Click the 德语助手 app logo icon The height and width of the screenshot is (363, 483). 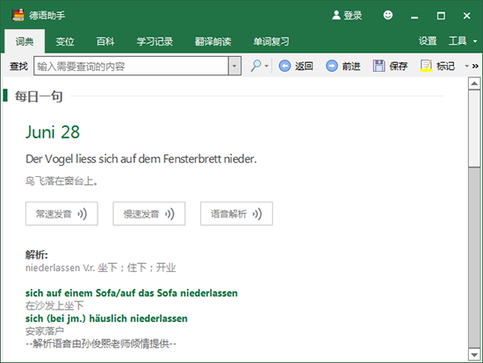[18, 15]
